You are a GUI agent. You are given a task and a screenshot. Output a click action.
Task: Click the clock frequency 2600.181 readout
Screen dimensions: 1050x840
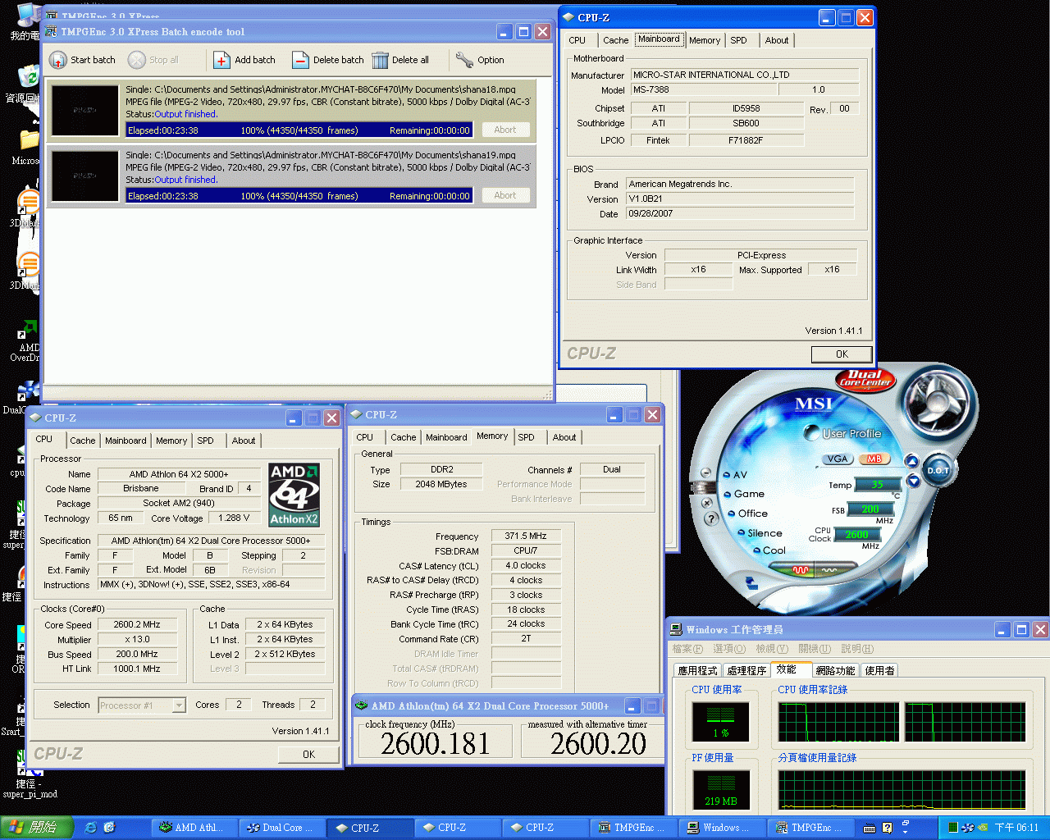click(435, 743)
